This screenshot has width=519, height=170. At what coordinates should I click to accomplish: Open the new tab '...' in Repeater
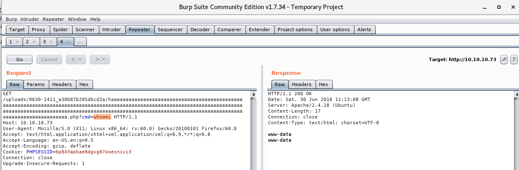80,42
